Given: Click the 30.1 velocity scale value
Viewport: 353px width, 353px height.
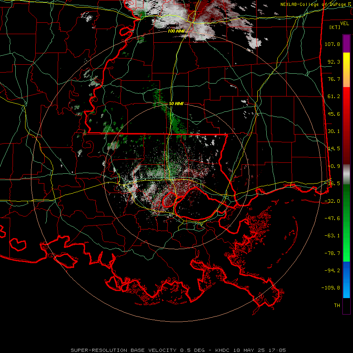Looking at the screenshot, I should click(334, 131).
